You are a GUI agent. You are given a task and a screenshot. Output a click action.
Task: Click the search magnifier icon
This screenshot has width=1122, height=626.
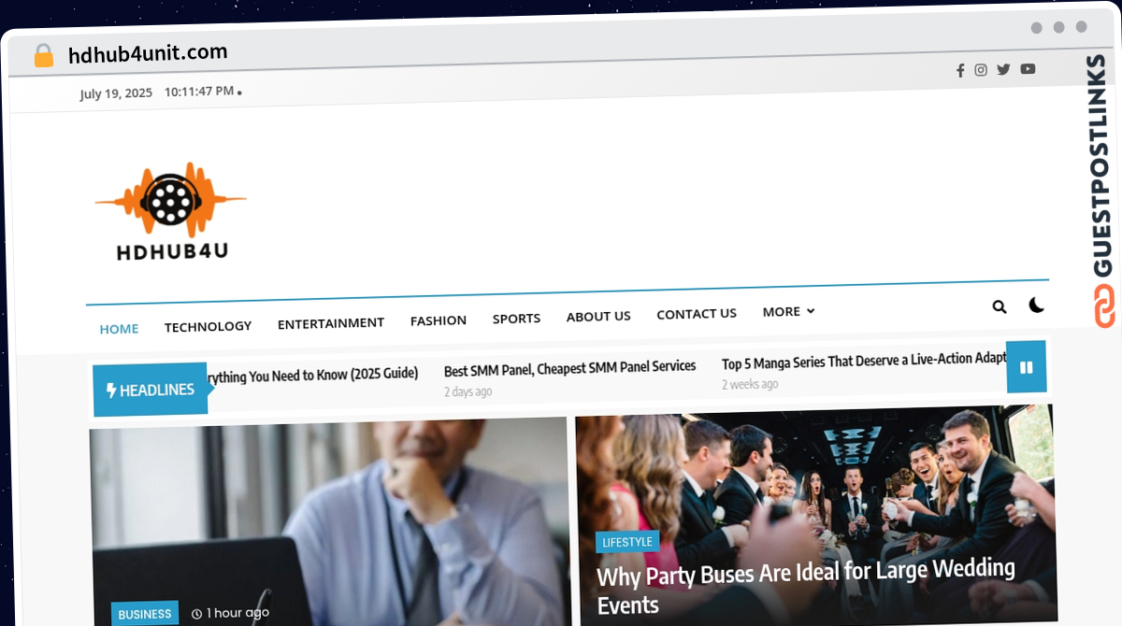[1000, 306]
